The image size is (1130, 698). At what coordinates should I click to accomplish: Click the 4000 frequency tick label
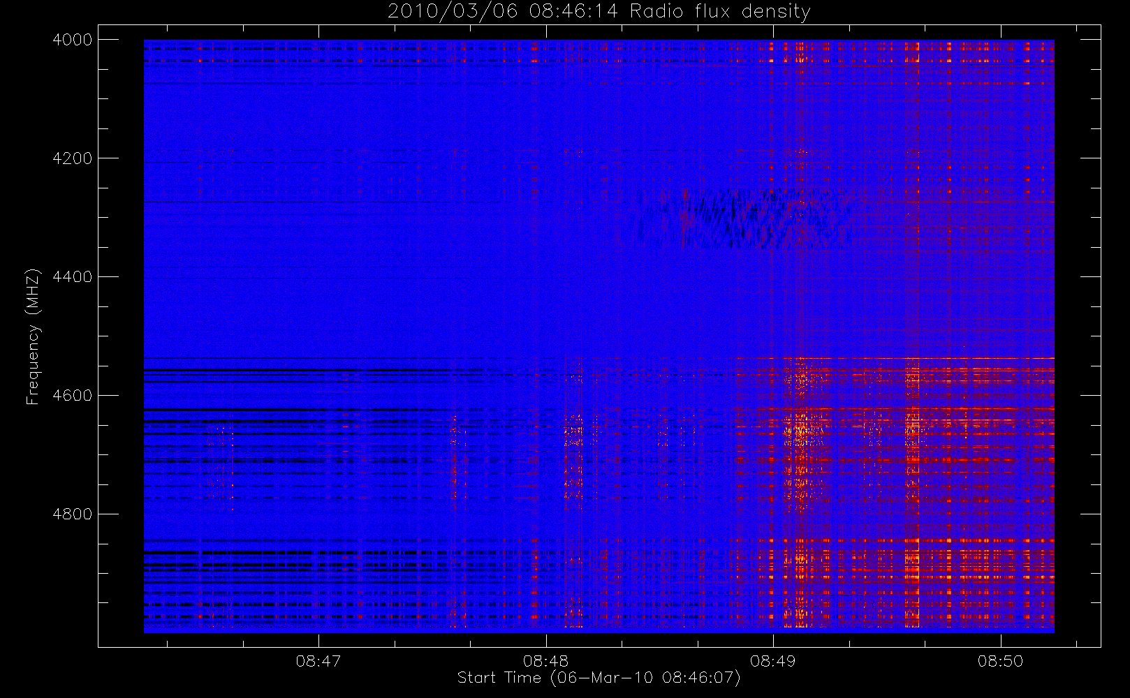72,40
